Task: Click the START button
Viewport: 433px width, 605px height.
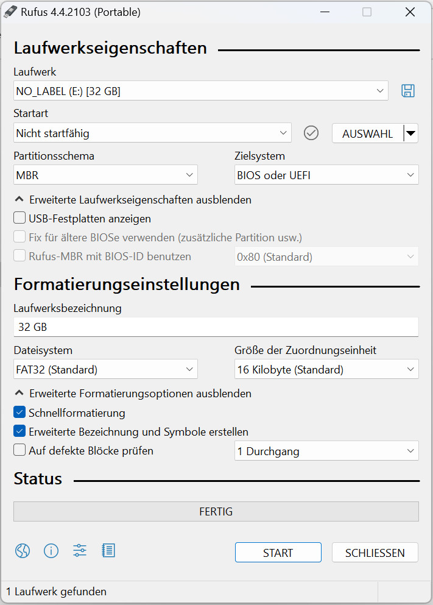Action: click(x=278, y=553)
